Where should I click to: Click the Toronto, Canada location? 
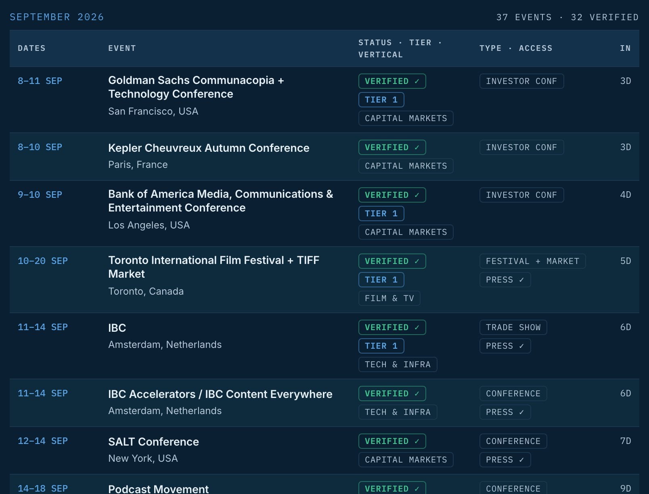click(146, 291)
